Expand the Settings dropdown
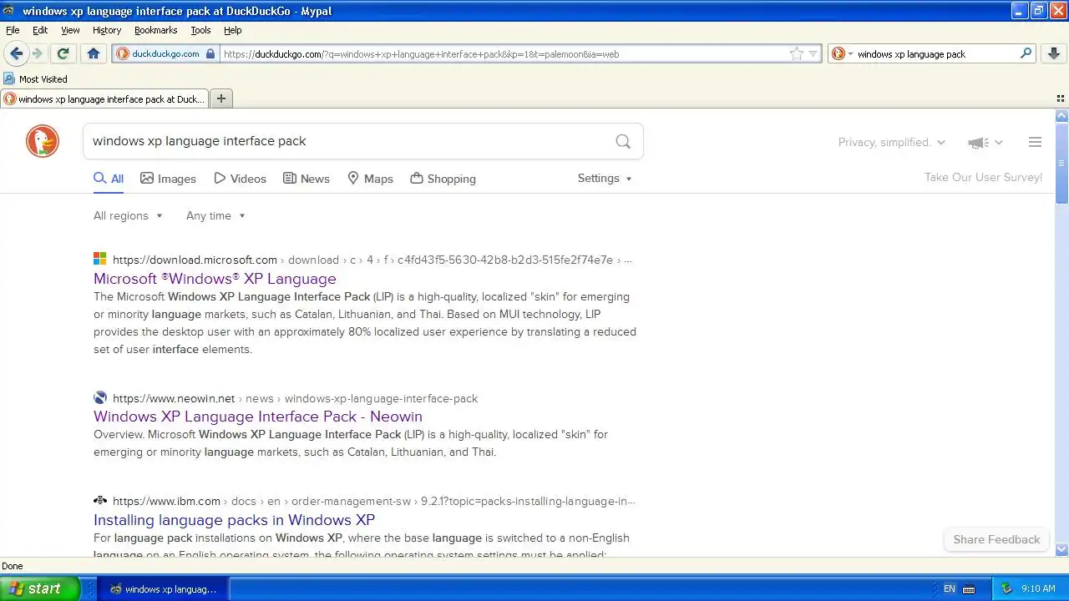 605,179
